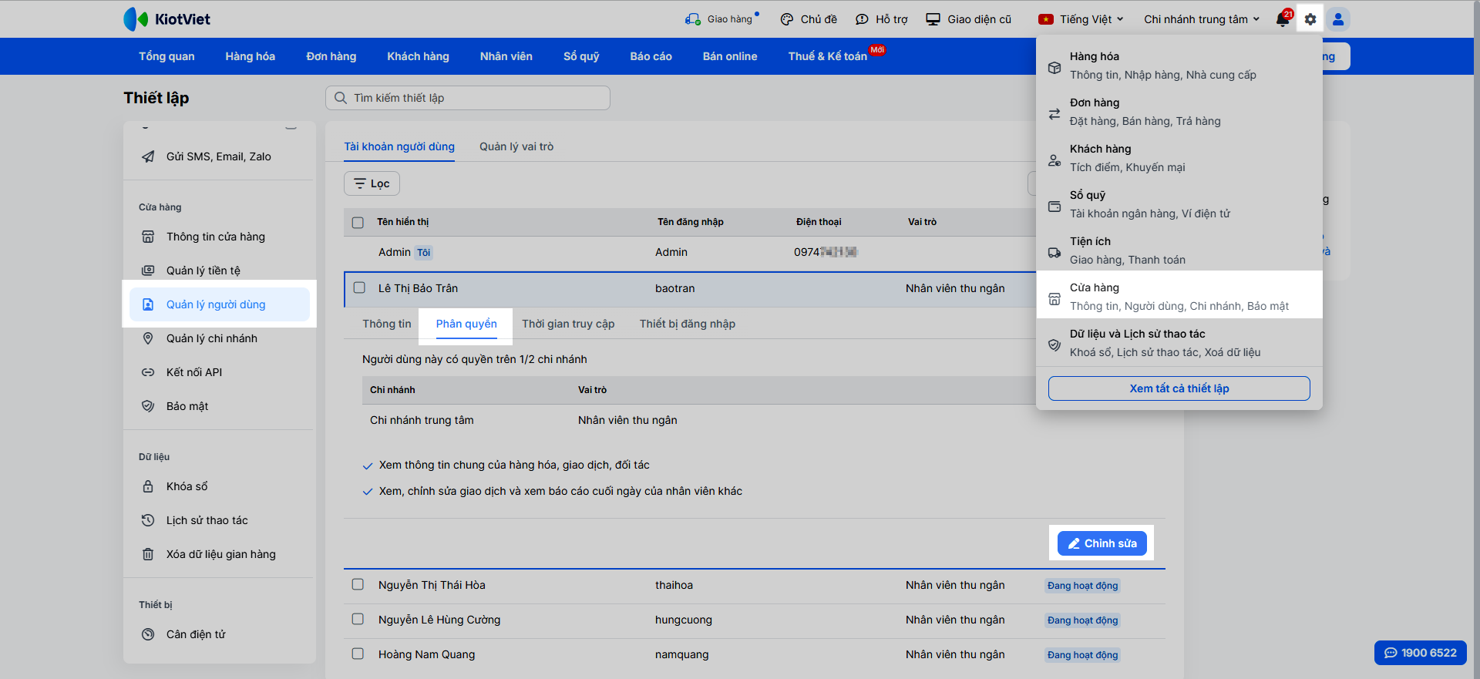Open the Thời gian truy cập sub-tab
1480x679 pixels.
(568, 324)
